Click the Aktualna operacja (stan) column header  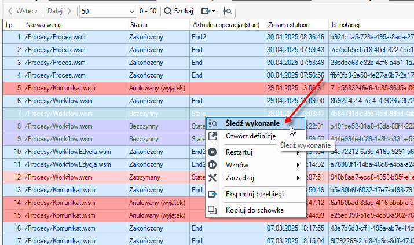(x=228, y=25)
